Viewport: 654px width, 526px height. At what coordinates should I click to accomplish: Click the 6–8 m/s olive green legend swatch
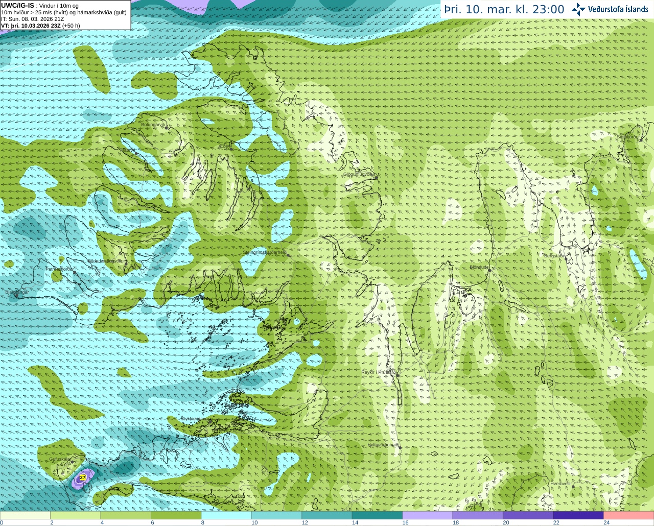point(176,515)
